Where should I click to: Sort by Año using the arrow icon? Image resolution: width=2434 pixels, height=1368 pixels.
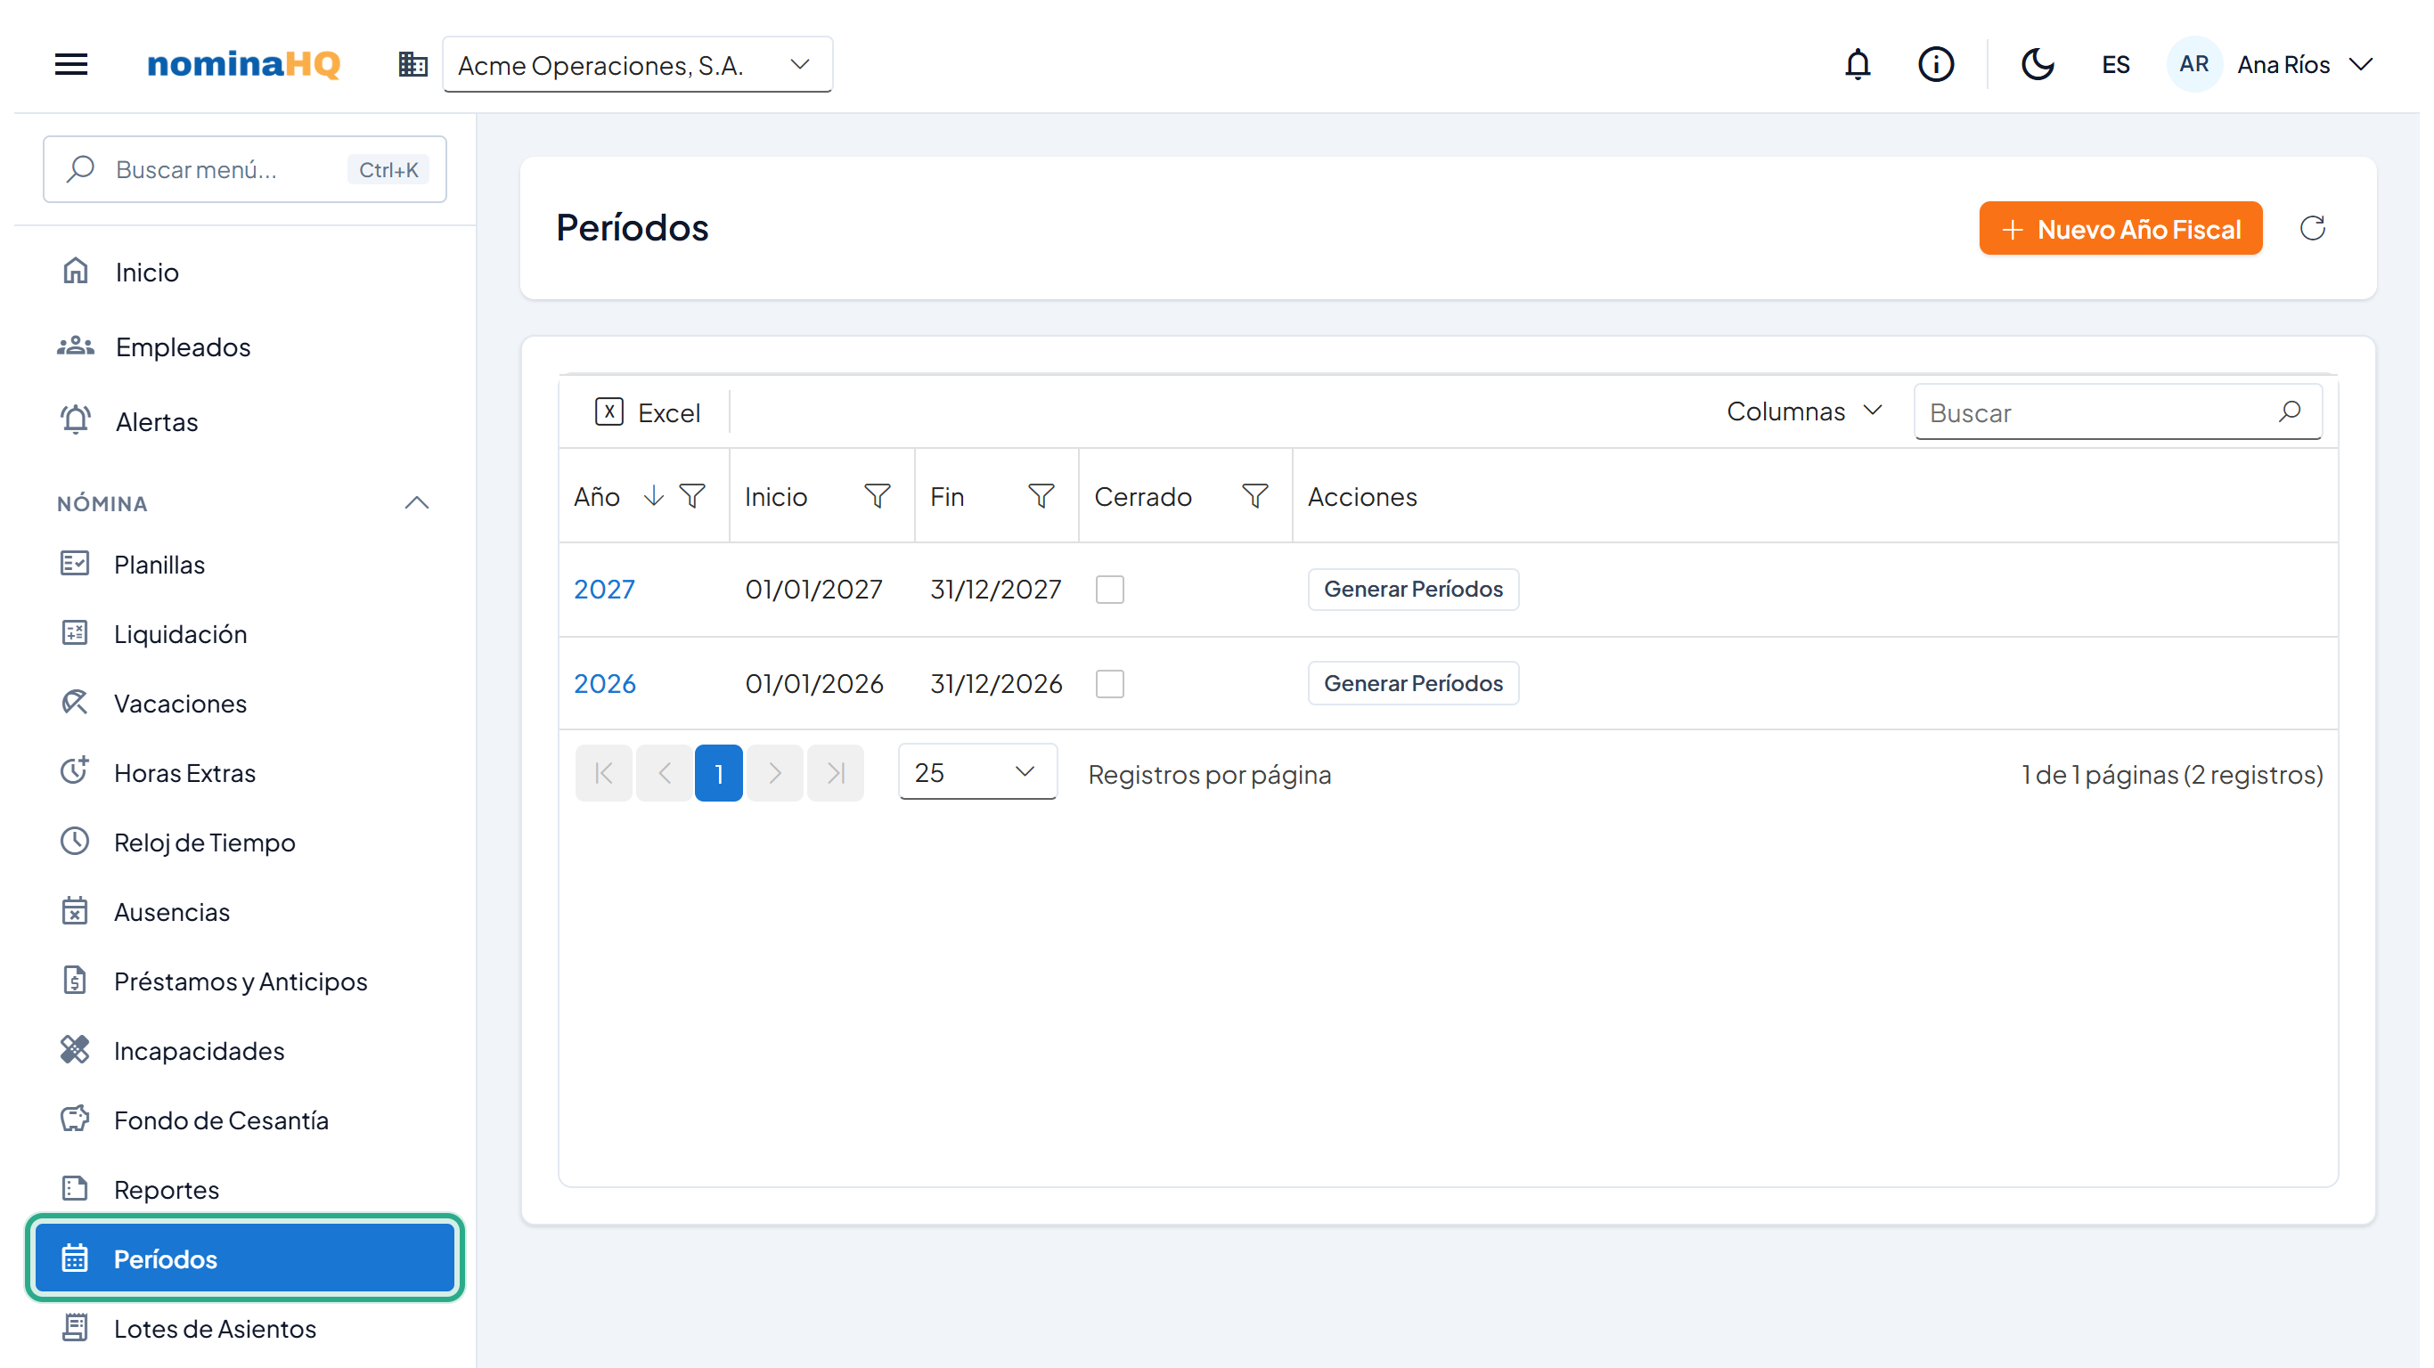653,496
